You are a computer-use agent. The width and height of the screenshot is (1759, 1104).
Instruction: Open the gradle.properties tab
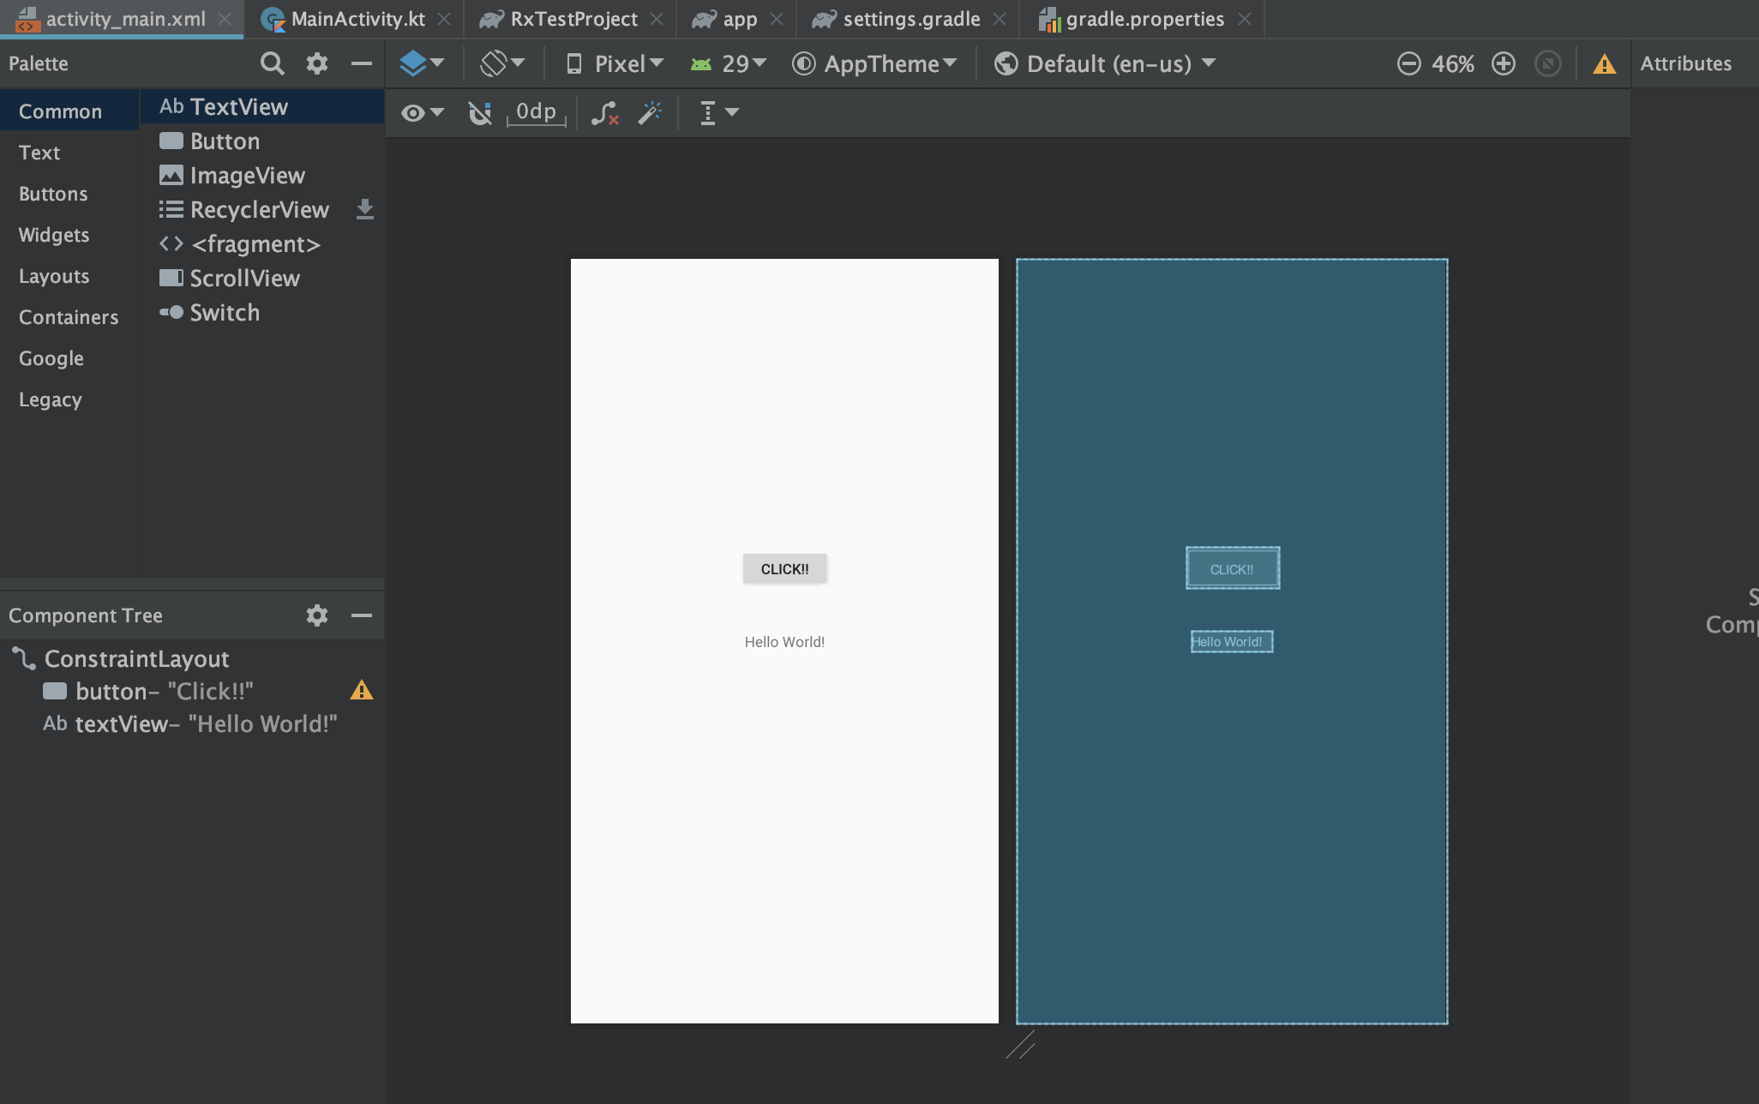tap(1144, 19)
